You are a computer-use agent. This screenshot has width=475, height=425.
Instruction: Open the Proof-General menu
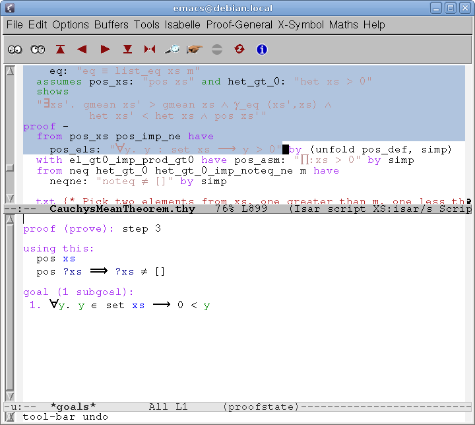tap(239, 25)
